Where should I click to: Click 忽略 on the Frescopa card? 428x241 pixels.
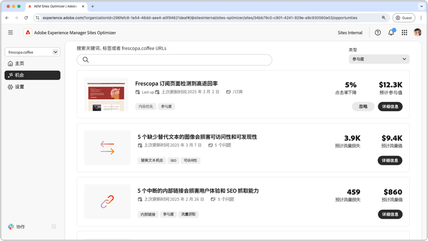[363, 107]
